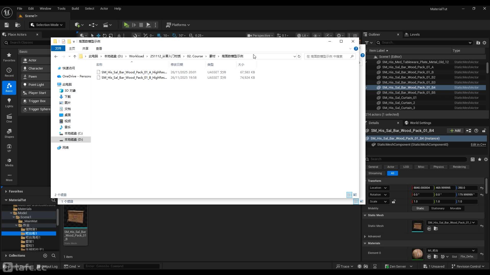Click the ML_吧台 material preview swatch
490x275 pixels.
pos(417,254)
